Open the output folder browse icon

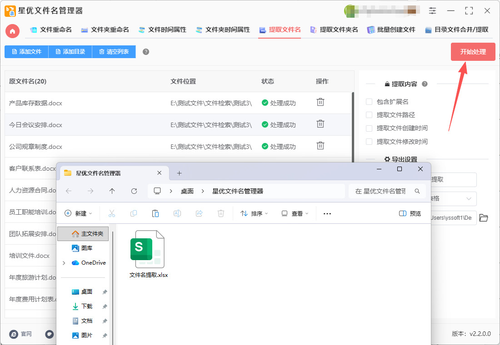pos(484,218)
